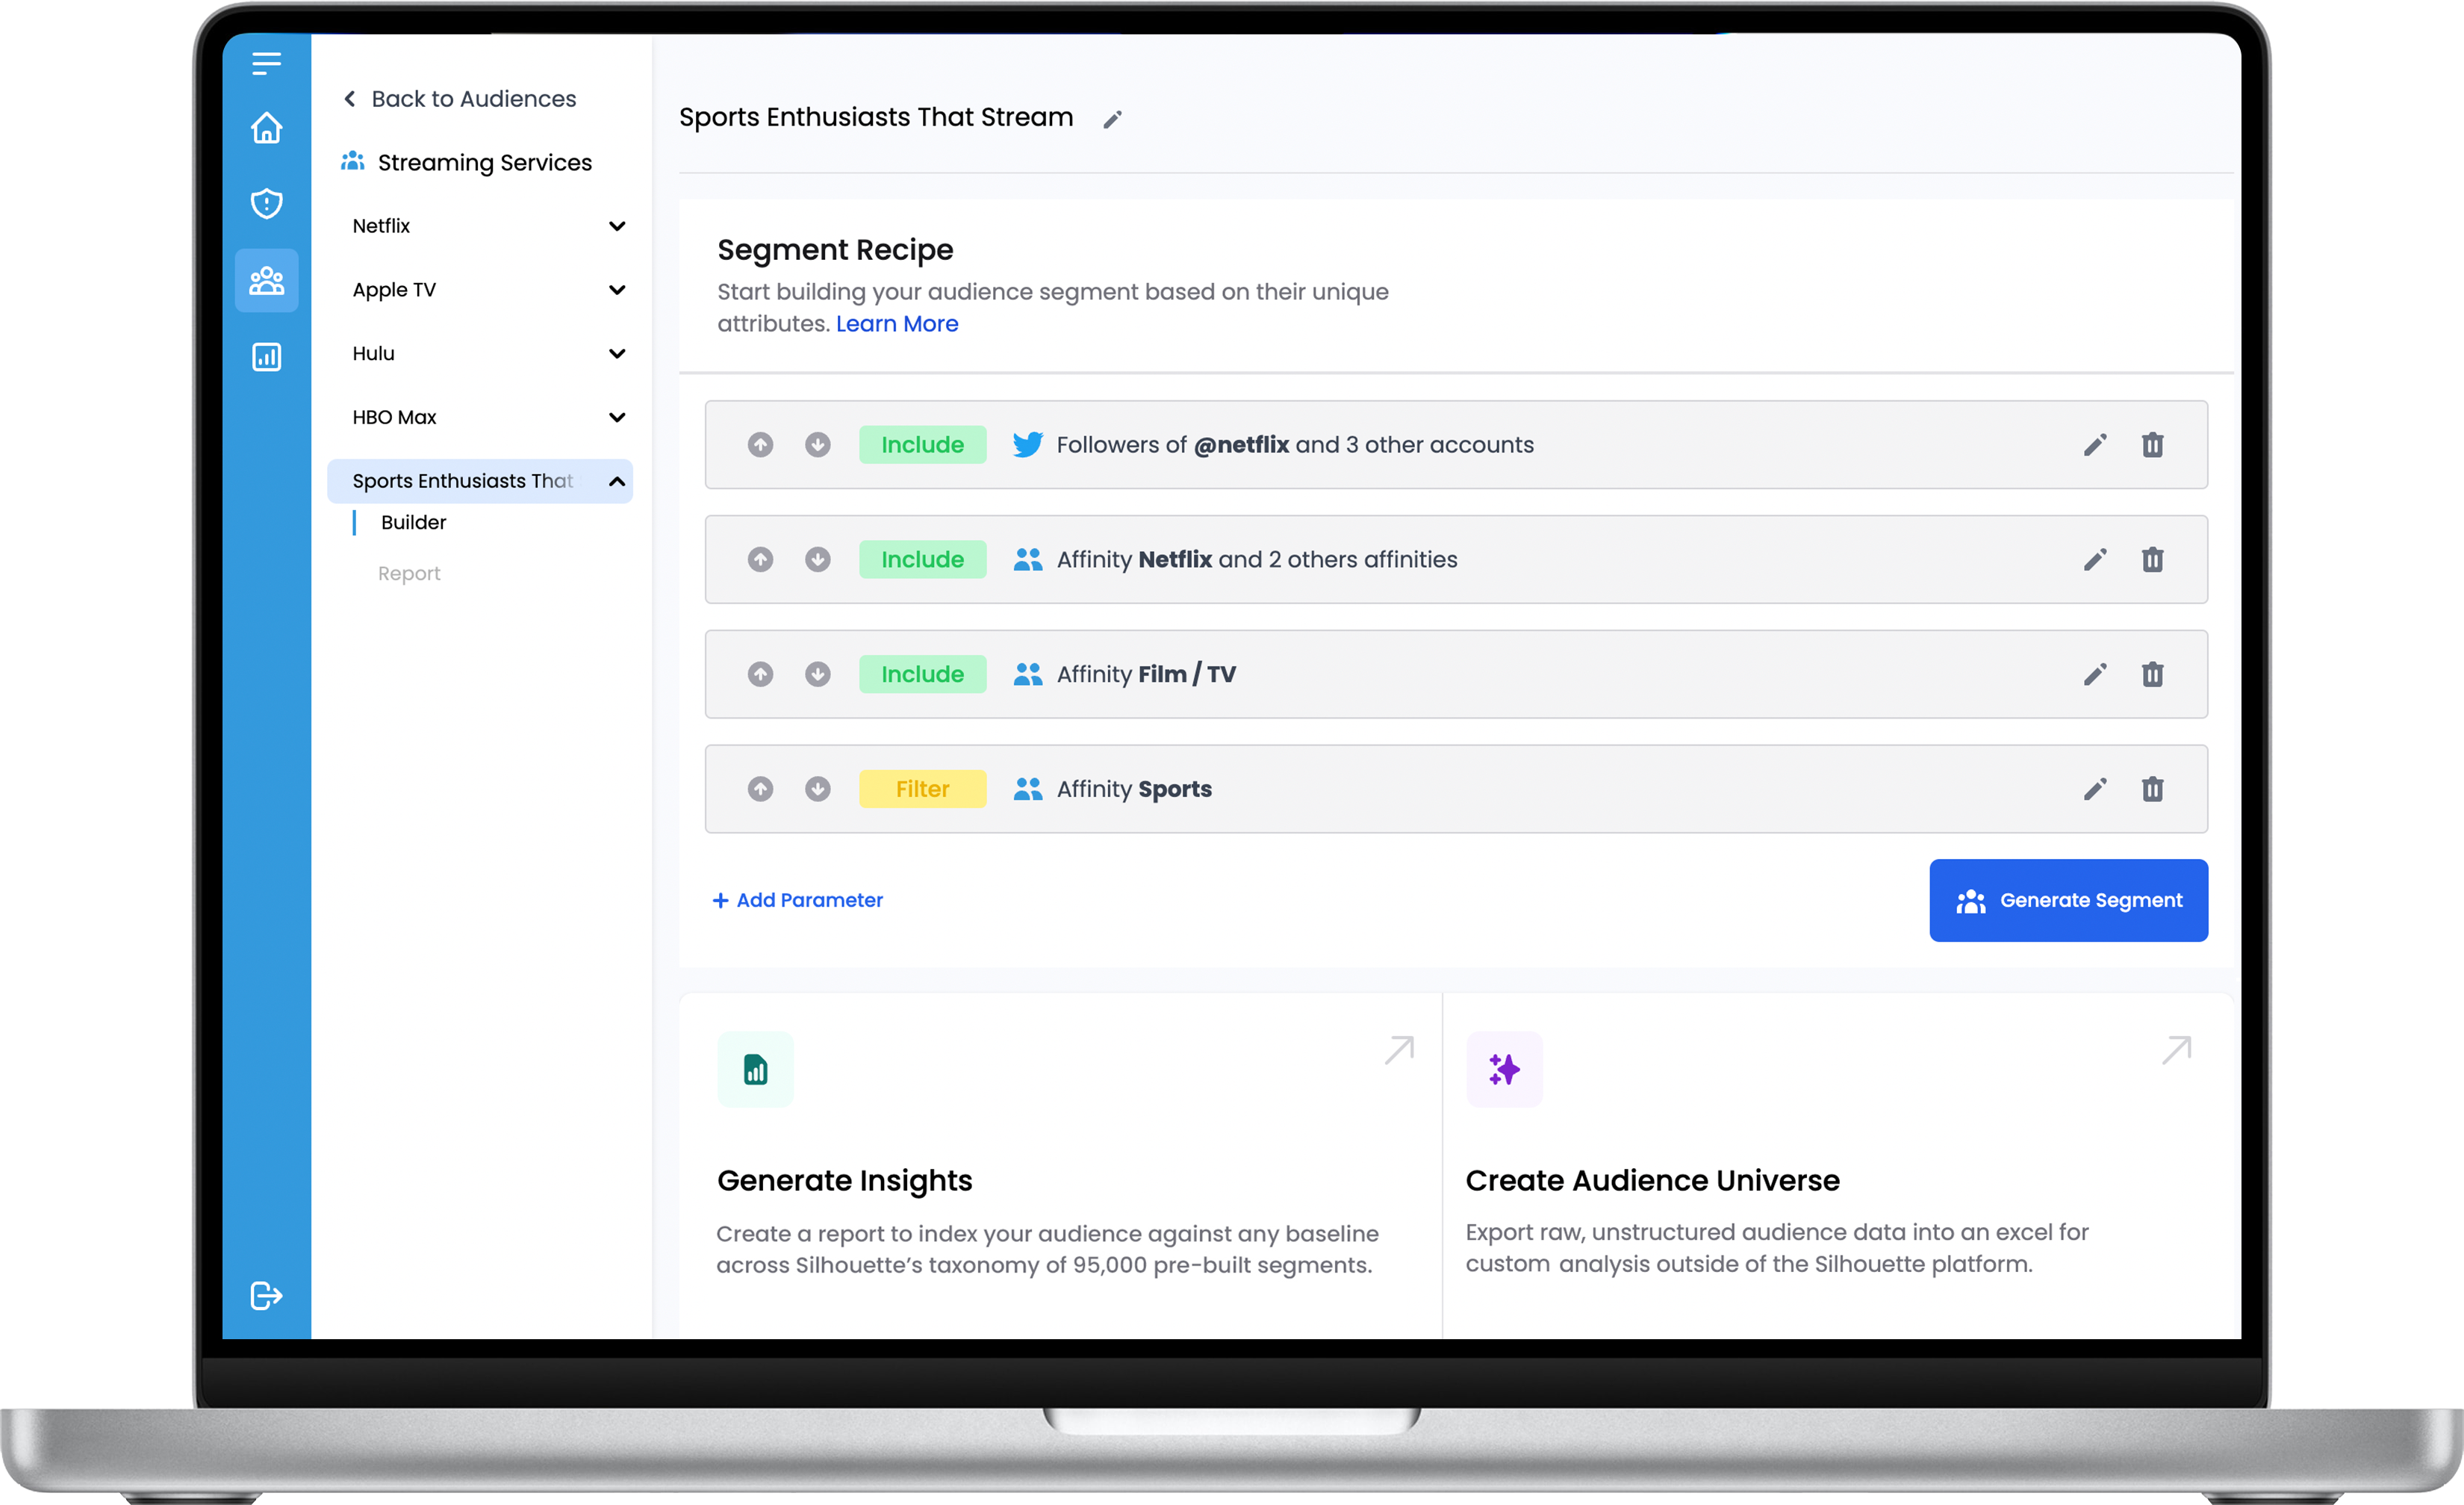The image size is (2464, 1505).
Task: Toggle Include tag on Followers row
Action: click(x=922, y=445)
